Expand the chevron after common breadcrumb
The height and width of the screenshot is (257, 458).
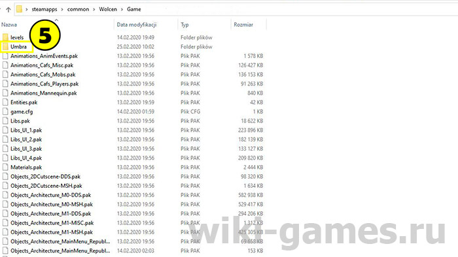pyautogui.click(x=94, y=9)
